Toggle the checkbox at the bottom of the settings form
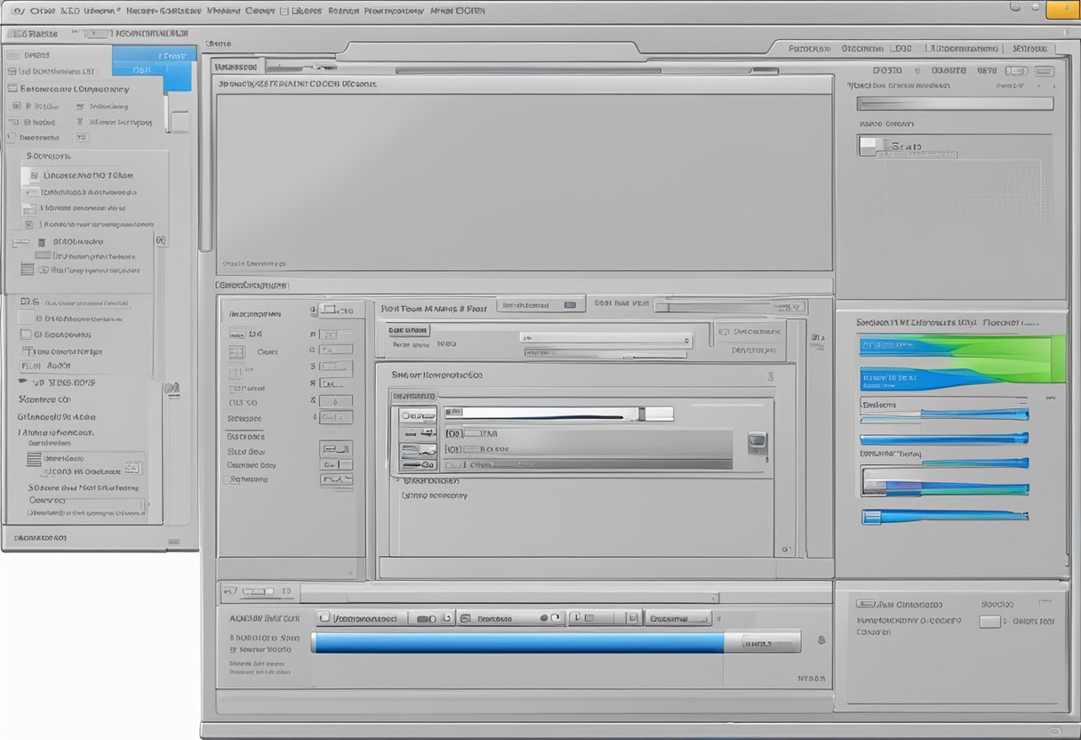The width and height of the screenshot is (1081, 740). click(397, 480)
